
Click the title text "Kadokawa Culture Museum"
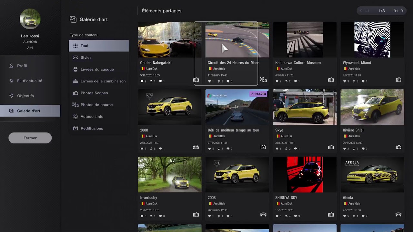[298, 63]
